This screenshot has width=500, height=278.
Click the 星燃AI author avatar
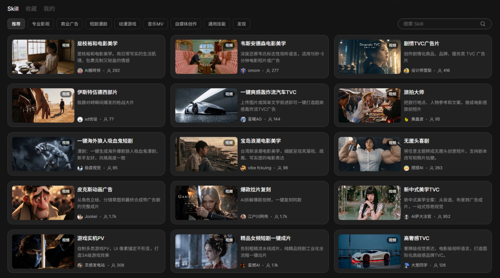(x=244, y=265)
